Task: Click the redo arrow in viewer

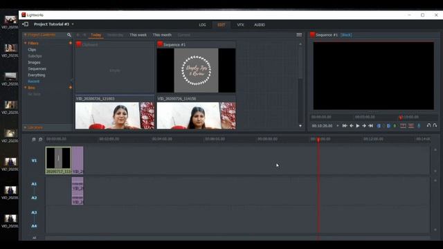Action: pos(435,125)
